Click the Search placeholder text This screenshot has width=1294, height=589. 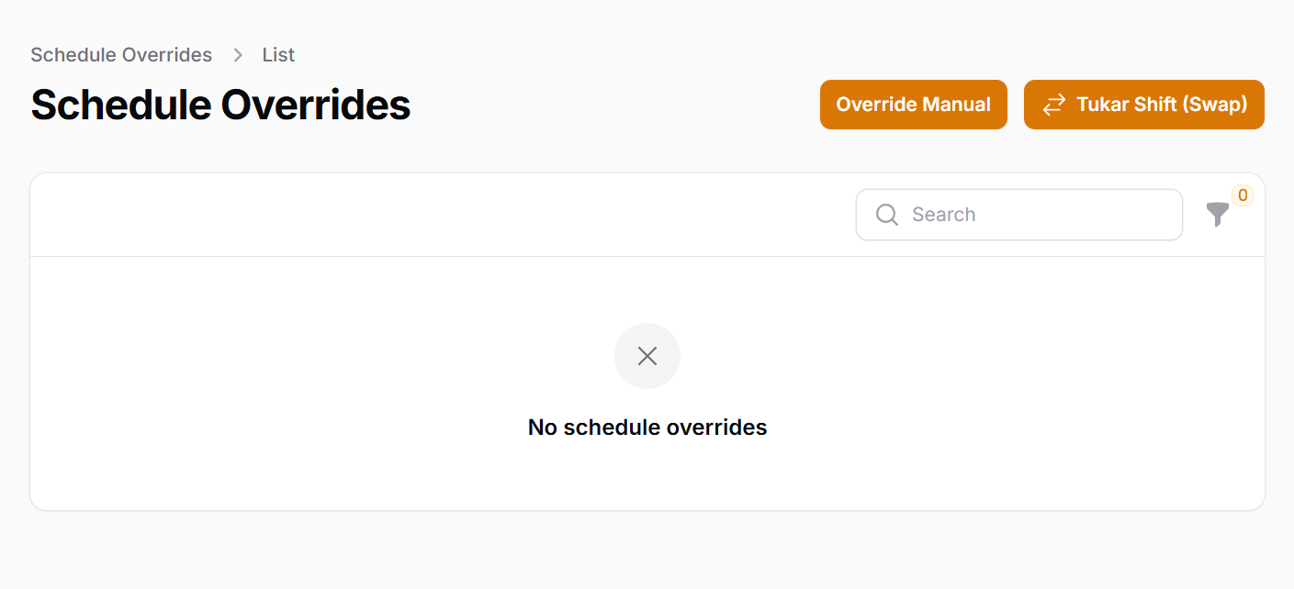coord(943,215)
